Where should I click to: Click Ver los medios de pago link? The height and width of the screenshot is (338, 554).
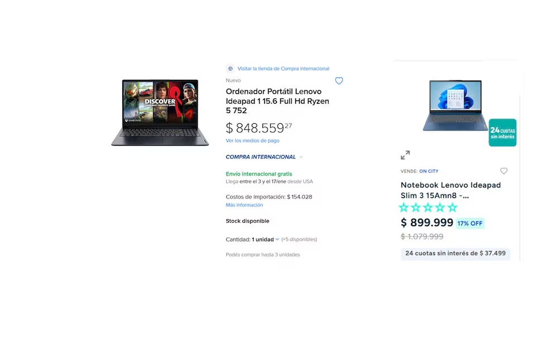click(x=252, y=141)
